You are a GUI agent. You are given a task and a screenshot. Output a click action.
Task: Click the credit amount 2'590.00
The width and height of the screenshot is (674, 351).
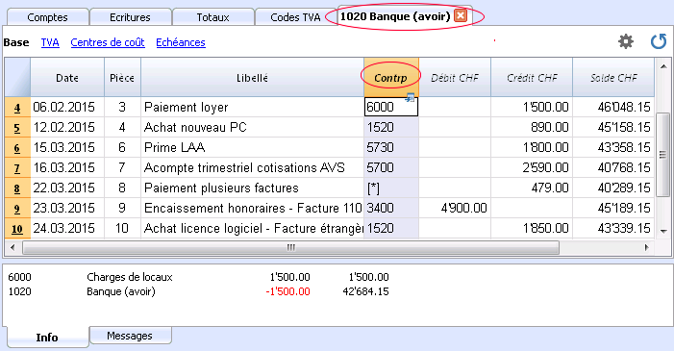tap(532, 167)
